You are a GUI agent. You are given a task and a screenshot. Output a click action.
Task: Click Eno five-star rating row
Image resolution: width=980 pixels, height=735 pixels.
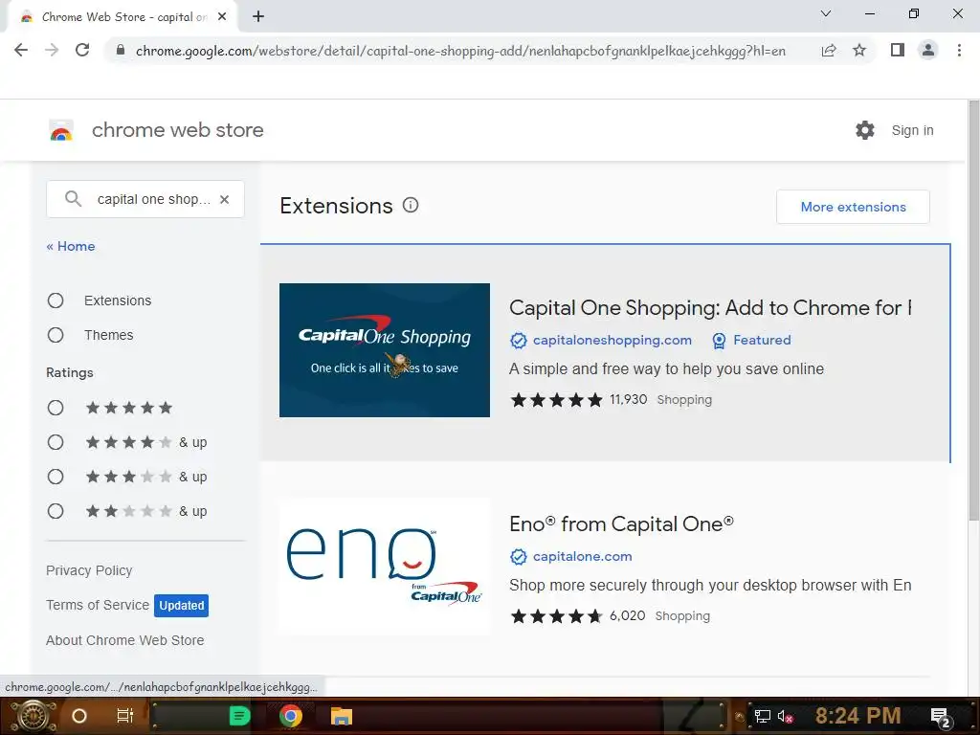pos(556,616)
